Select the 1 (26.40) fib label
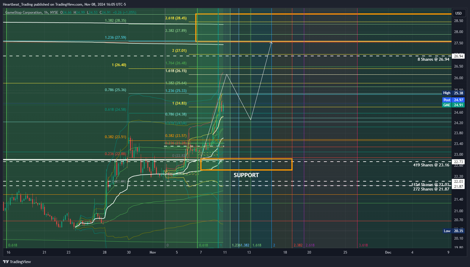This screenshot has width=470, height=267. 119,65
